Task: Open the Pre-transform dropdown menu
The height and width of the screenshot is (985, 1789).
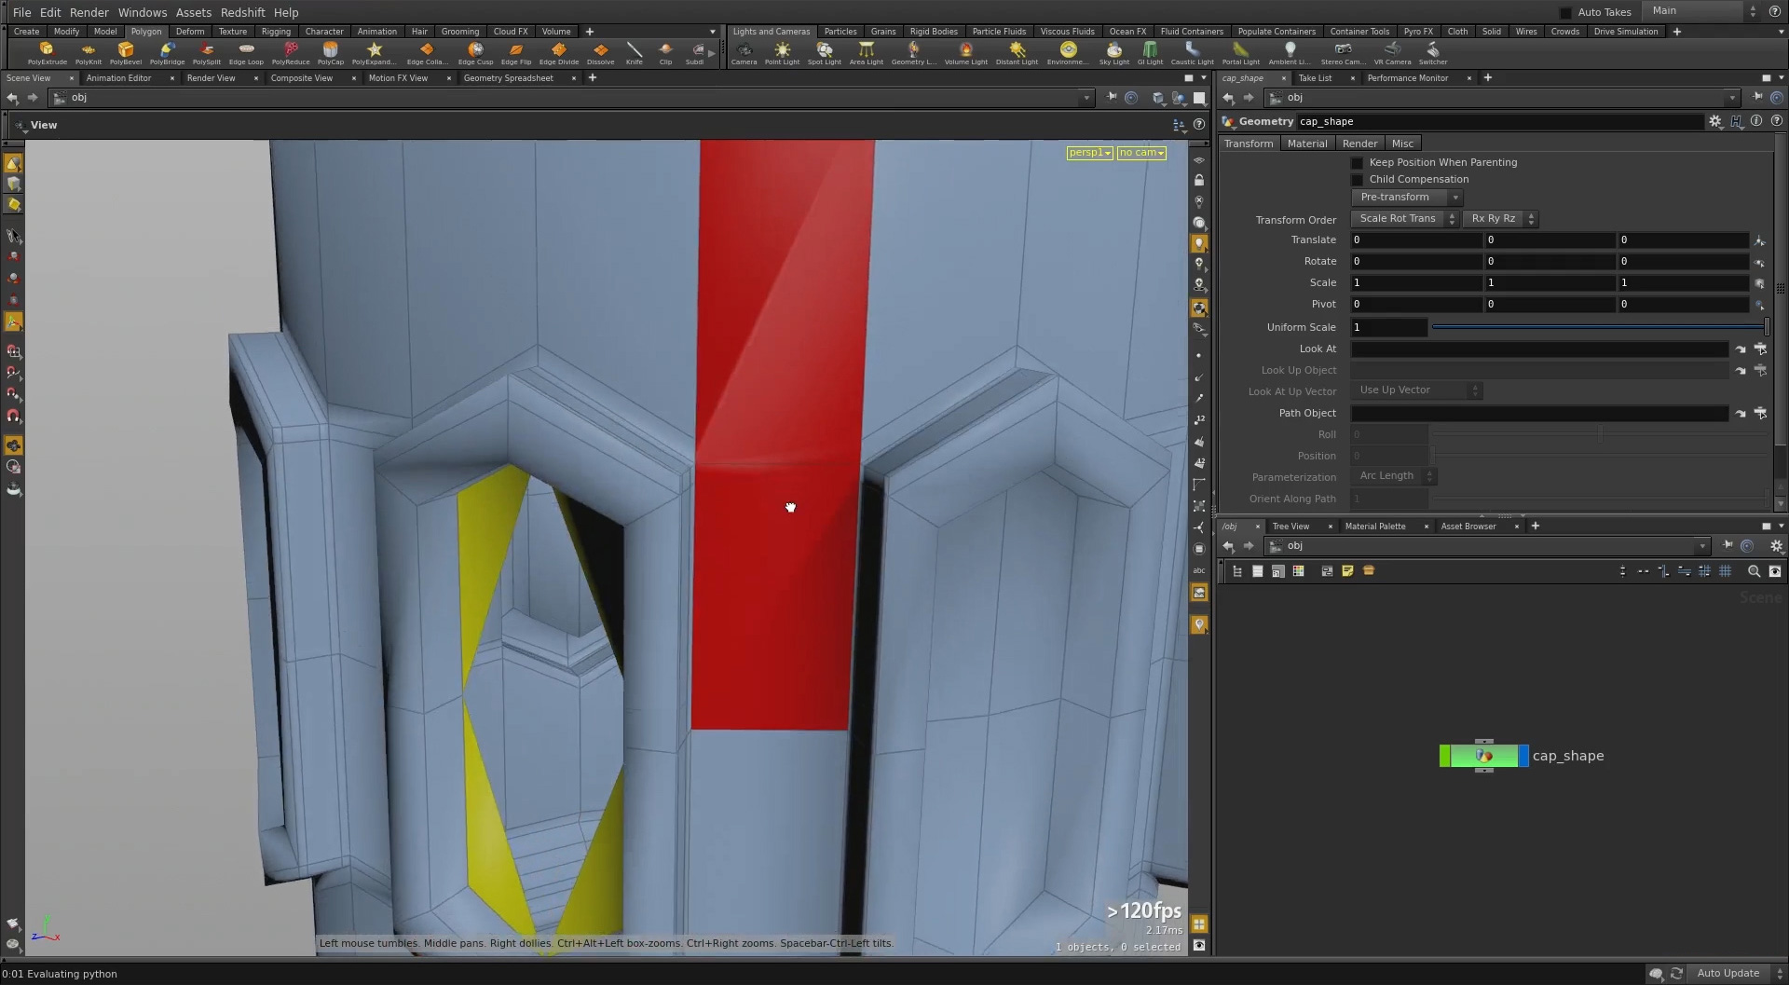Action: [1405, 198]
